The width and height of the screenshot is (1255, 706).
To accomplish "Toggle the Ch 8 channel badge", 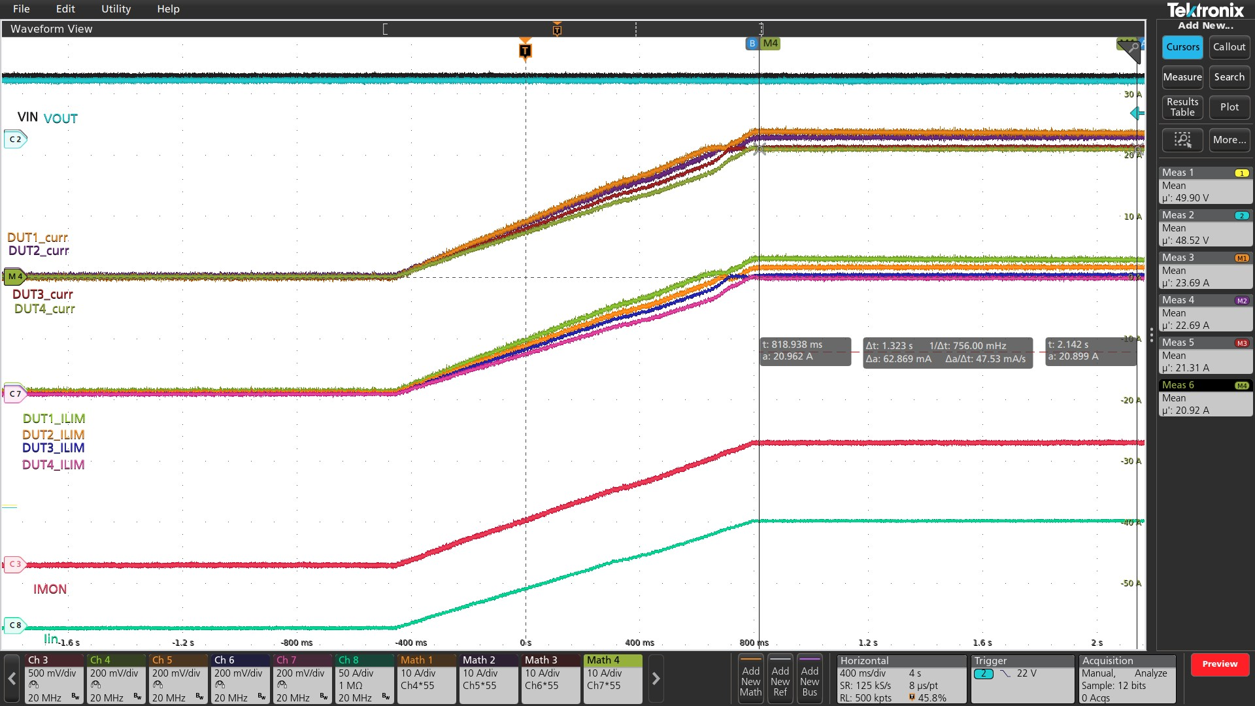I will click(x=365, y=679).
